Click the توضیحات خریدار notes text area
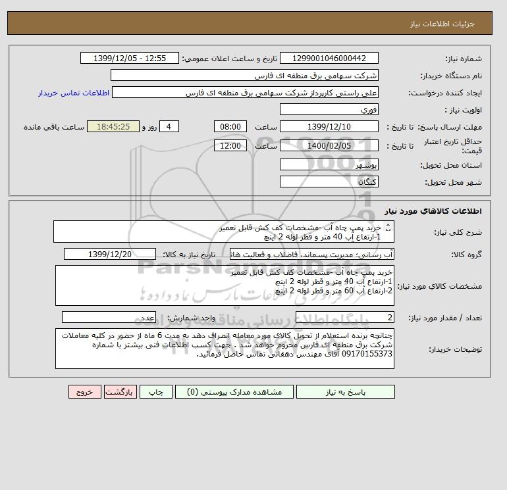This screenshot has width=507, height=490. pos(225,349)
